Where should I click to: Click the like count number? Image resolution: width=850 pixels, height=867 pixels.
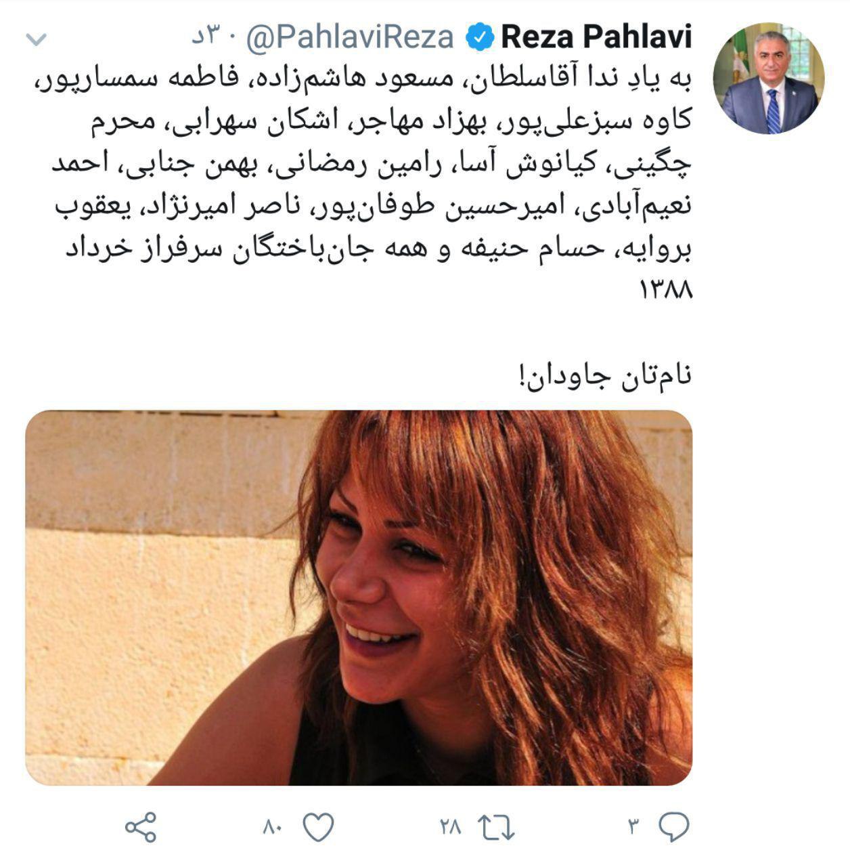coord(271,826)
